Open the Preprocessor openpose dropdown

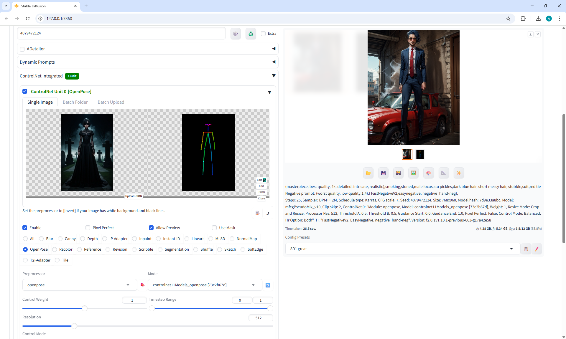tap(79, 285)
